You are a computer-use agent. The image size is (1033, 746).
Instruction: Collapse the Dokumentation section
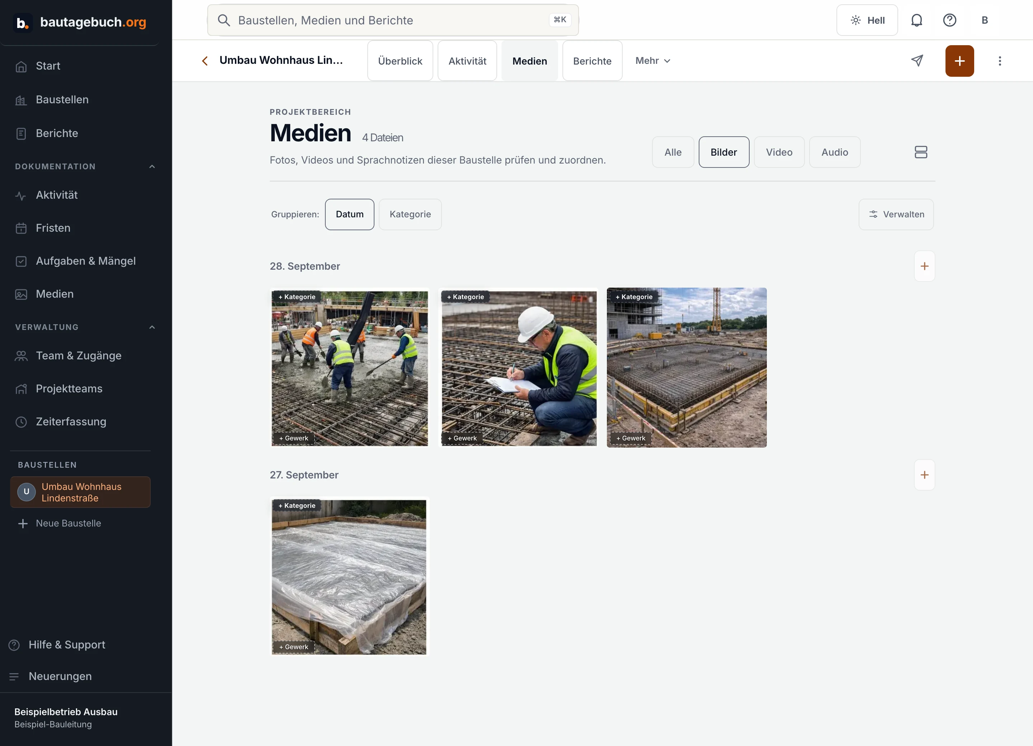click(152, 167)
